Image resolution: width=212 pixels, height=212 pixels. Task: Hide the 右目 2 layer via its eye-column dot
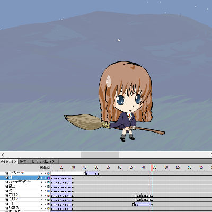[x=42, y=196]
